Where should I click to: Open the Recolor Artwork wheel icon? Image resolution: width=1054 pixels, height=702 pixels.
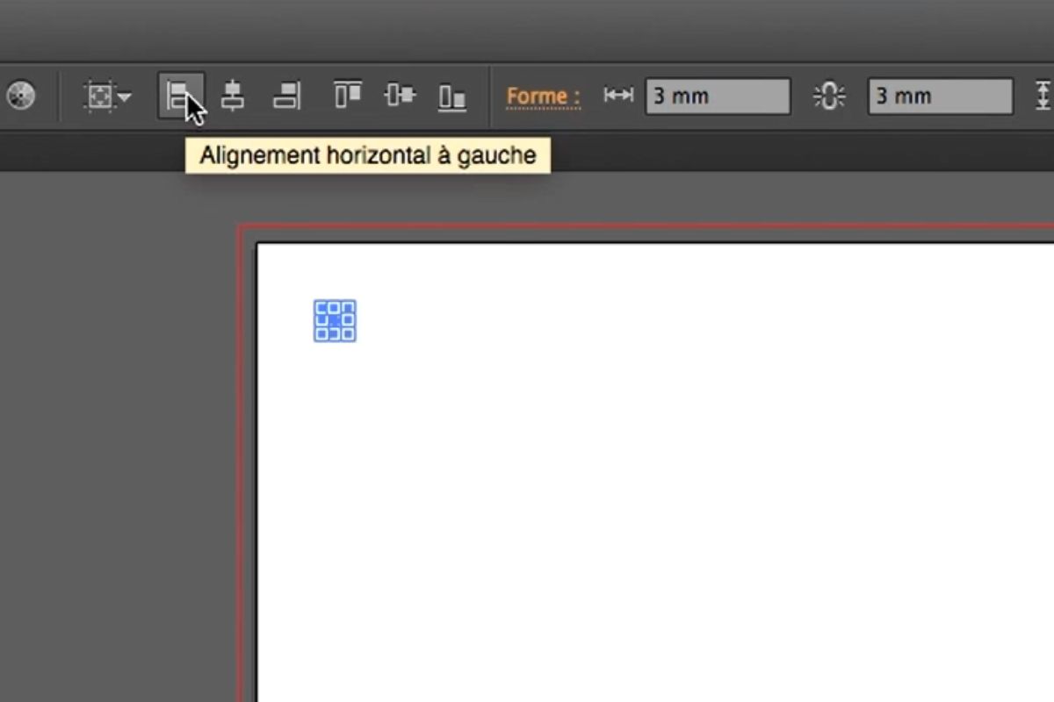(x=21, y=96)
